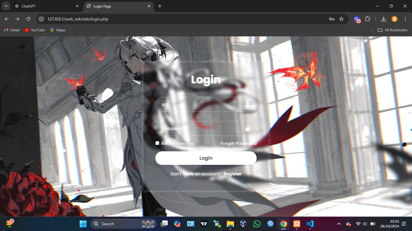Viewport: 412px width, 231px height.
Task: Open the Extensions puzzle menu
Action: 367,19
